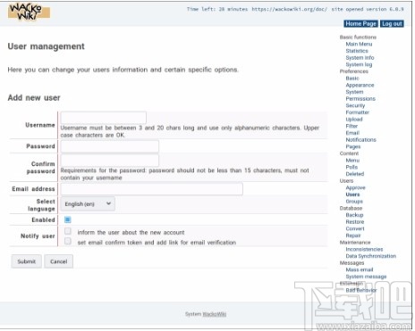Image resolution: width=415 pixels, height=331 pixels.
Task: Click the WackoWiki logo
Action: click(29, 12)
